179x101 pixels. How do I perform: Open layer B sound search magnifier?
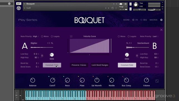point(127,43)
